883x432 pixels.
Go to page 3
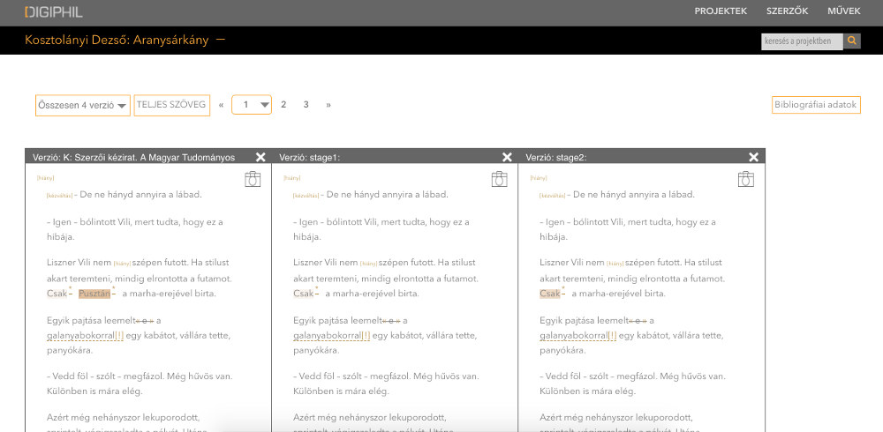[x=306, y=105]
